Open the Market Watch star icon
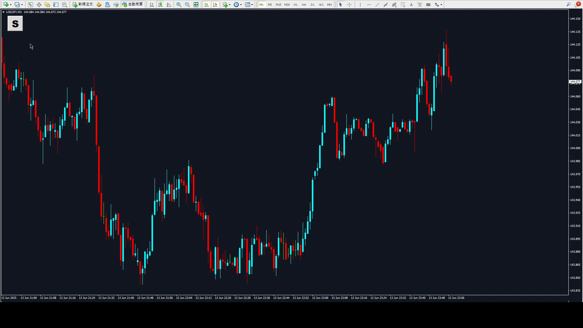 pos(47,5)
